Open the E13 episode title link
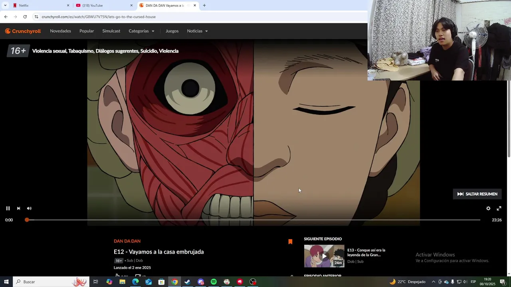 click(366, 252)
